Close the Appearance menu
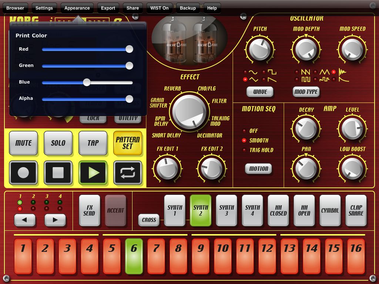 click(77, 8)
